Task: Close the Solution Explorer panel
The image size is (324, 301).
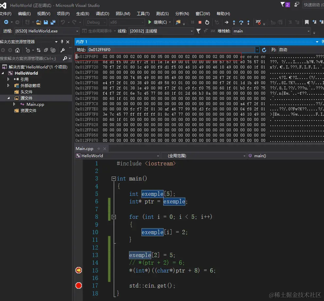Action: (x=68, y=42)
